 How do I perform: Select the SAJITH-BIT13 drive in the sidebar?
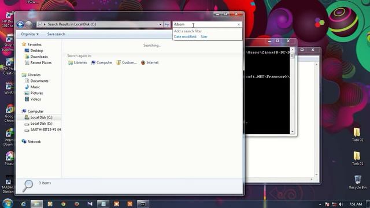pos(46,129)
